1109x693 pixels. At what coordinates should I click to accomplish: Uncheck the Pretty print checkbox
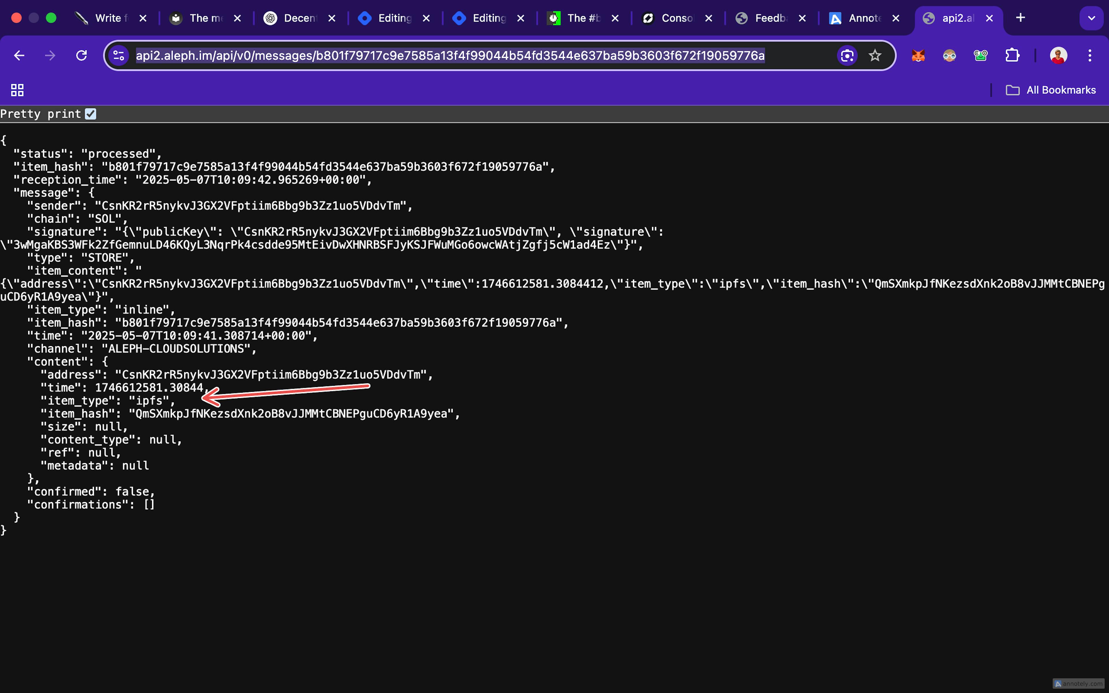click(91, 114)
